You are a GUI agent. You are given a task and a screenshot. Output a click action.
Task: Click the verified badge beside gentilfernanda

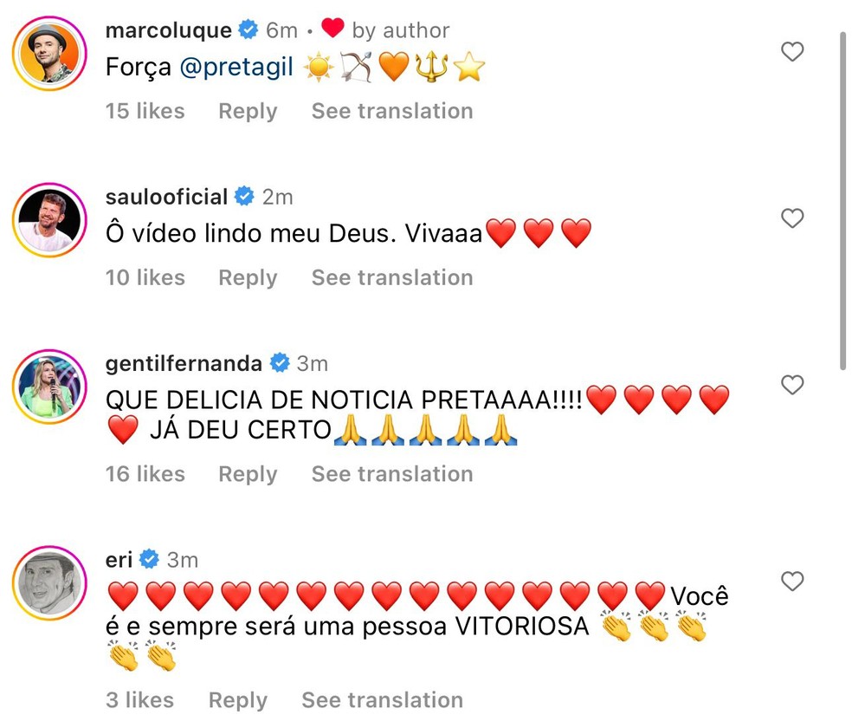[278, 362]
